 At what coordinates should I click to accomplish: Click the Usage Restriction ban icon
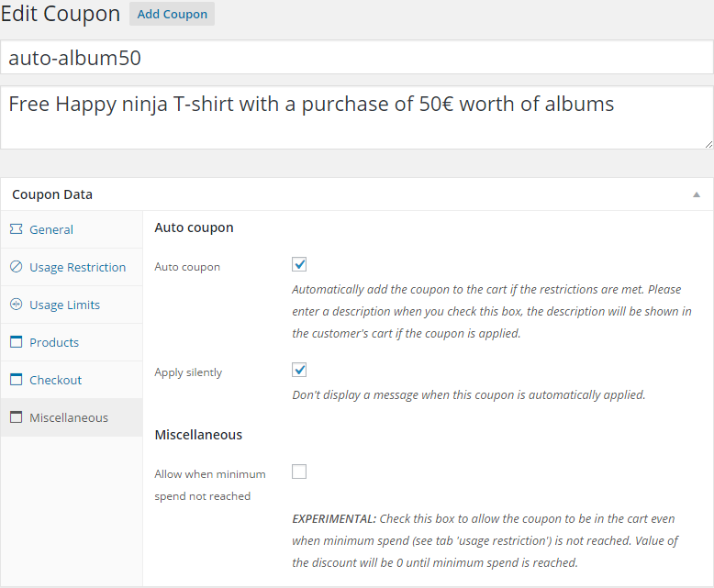tap(16, 267)
